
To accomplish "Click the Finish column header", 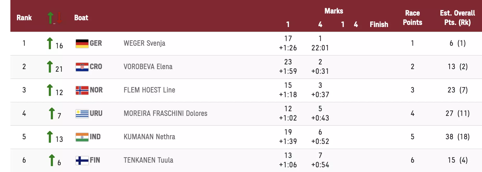I will point(379,24).
